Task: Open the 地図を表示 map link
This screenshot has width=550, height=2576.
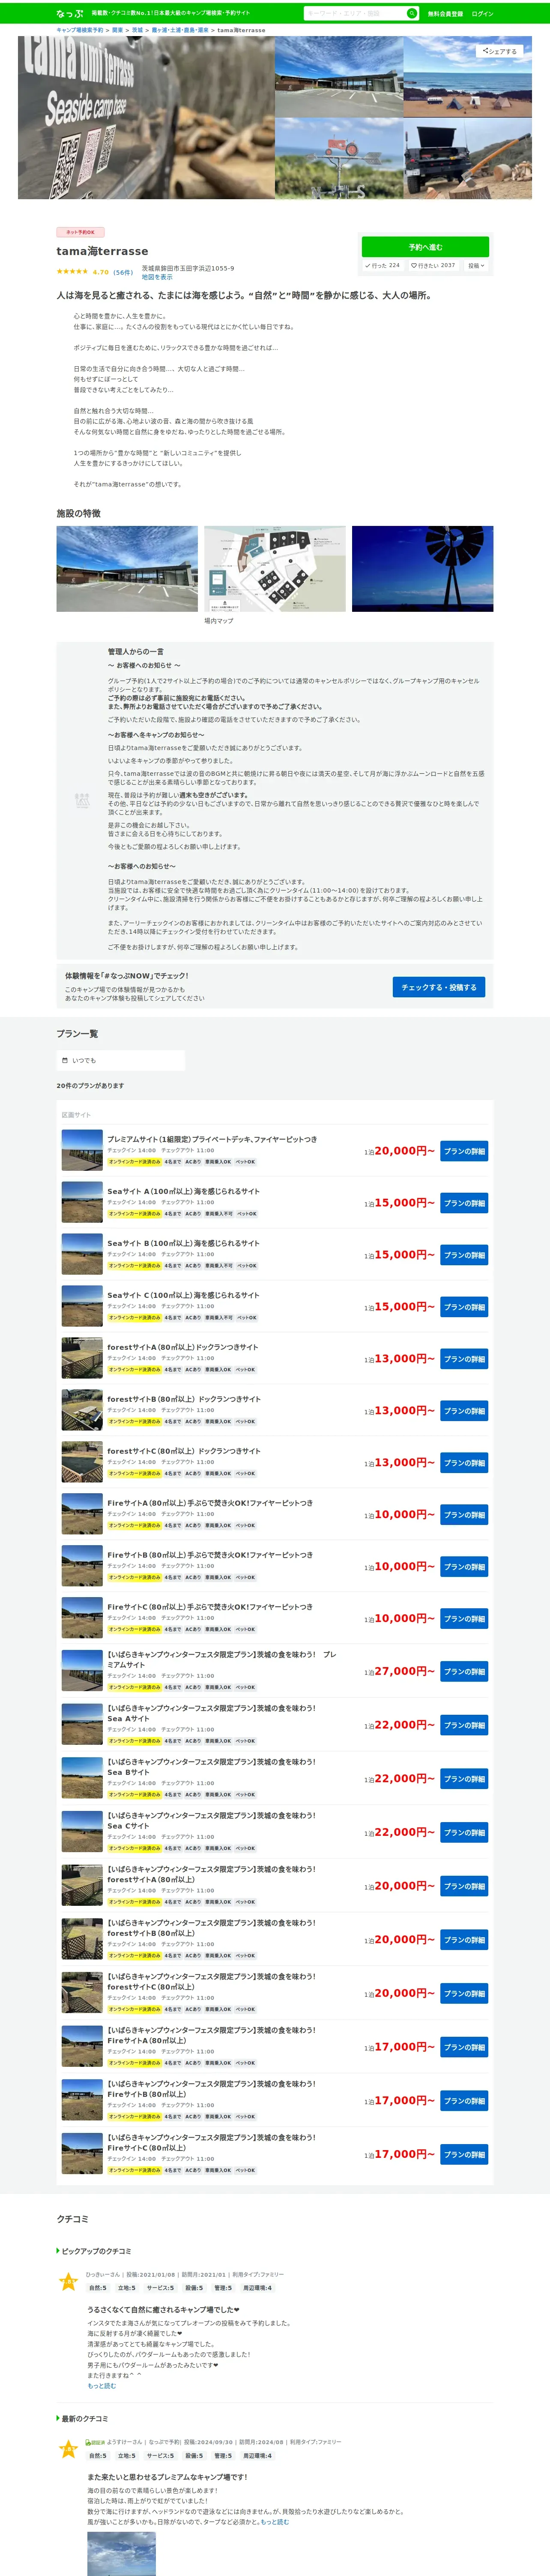Action: click(157, 277)
